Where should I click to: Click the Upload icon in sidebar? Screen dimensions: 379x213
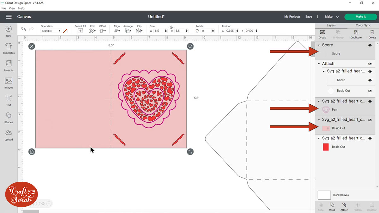click(9, 135)
